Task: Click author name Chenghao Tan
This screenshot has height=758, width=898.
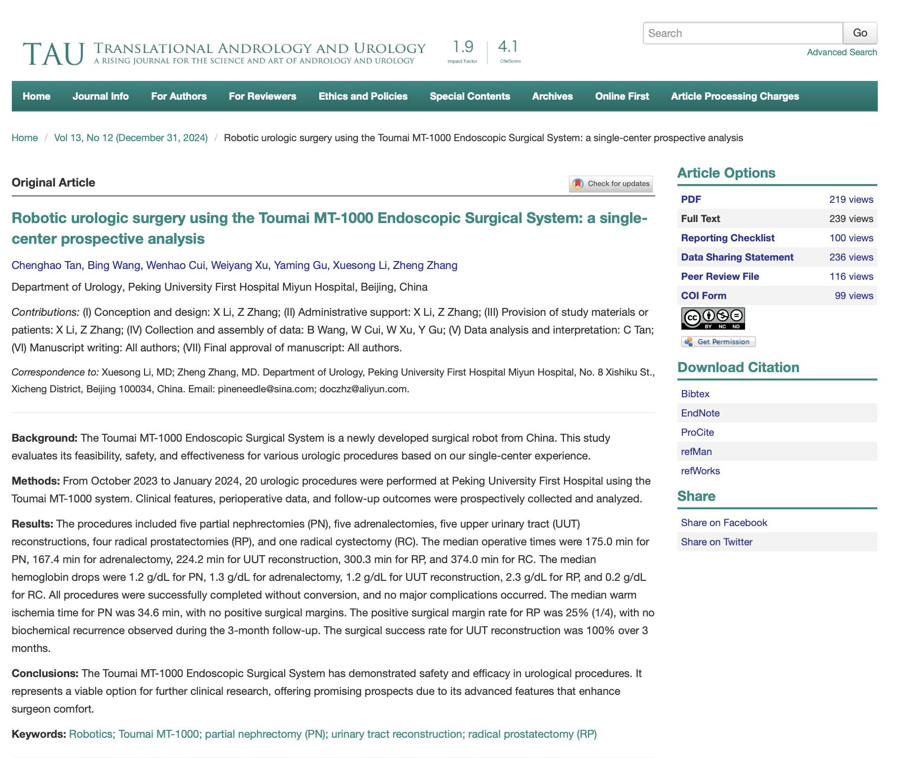Action: pos(46,265)
